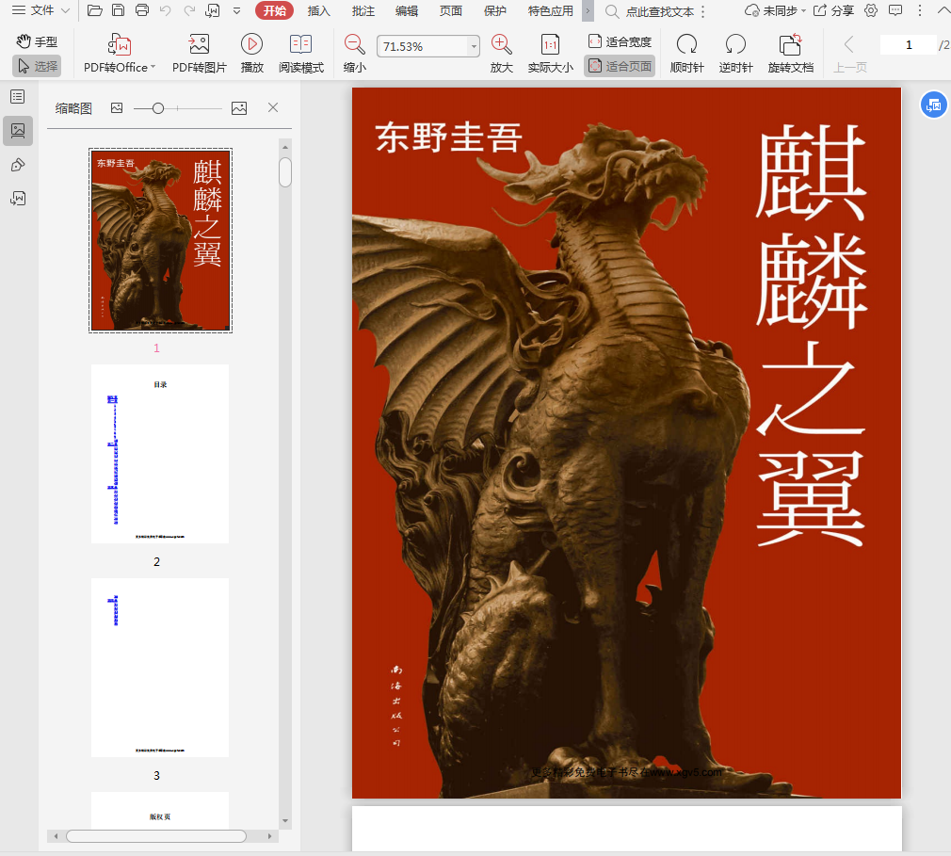The height and width of the screenshot is (856, 951).
Task: Click the PDF转图片 icon
Action: tap(199, 44)
